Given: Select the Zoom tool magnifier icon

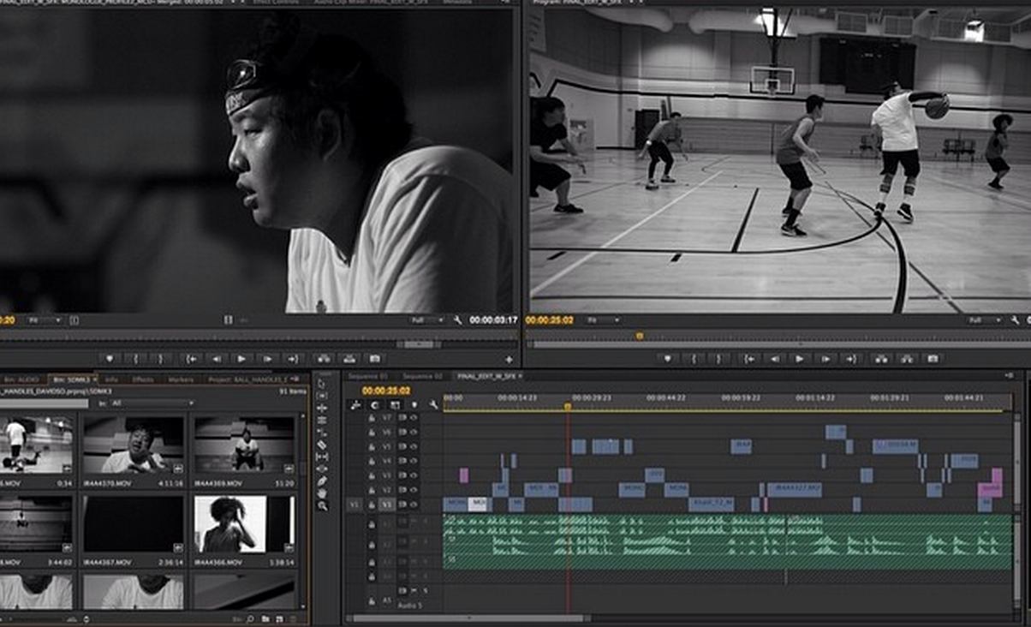Looking at the screenshot, I should (322, 505).
